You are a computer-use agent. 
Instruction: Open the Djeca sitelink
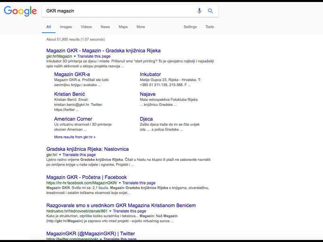[x=146, y=119]
